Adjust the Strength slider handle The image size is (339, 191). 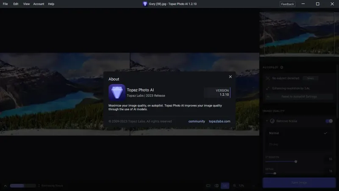296,162
